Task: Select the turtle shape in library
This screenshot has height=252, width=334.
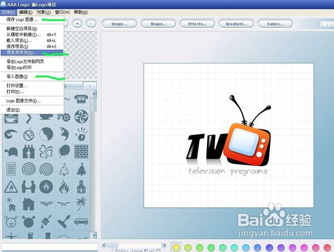Action: [11, 152]
